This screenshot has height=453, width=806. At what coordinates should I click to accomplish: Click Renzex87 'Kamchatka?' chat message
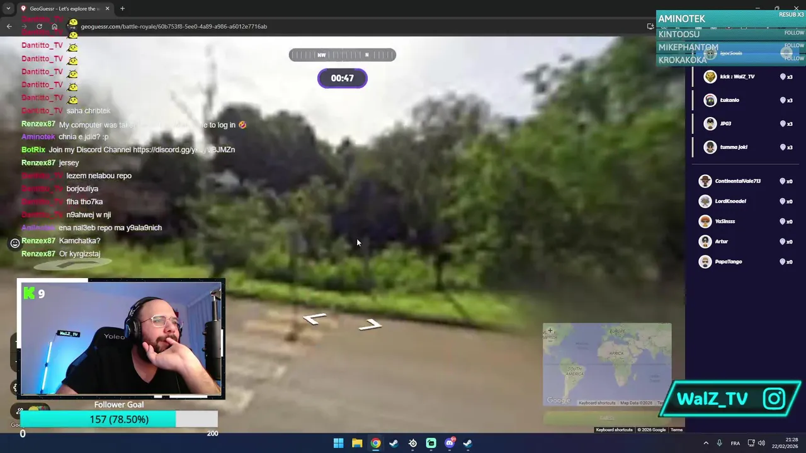click(61, 241)
